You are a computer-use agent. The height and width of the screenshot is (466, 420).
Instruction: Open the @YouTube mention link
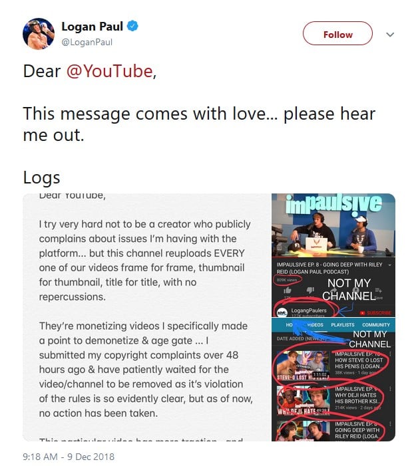click(x=110, y=71)
